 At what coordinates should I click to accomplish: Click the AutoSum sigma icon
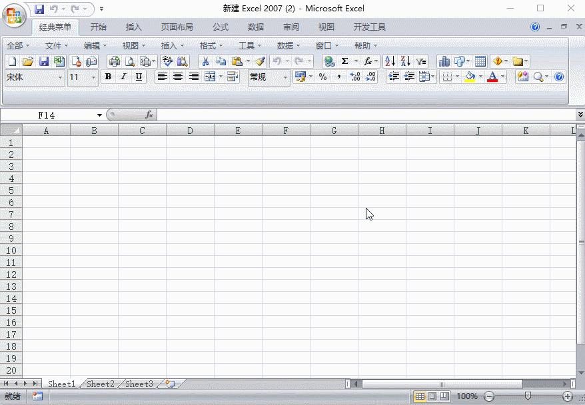coord(344,61)
